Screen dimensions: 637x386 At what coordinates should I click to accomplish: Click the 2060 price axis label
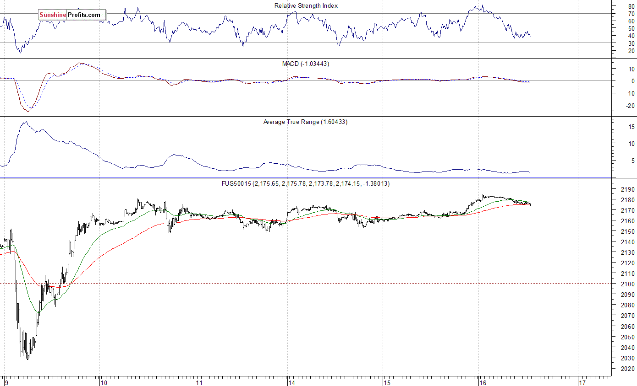(x=628, y=327)
